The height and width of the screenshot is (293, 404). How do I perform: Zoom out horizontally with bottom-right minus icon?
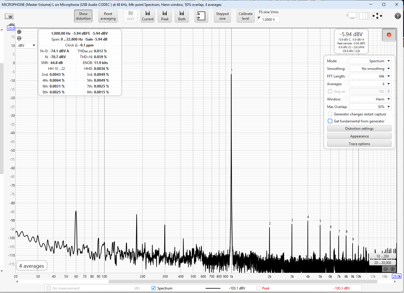[x=386, y=269]
